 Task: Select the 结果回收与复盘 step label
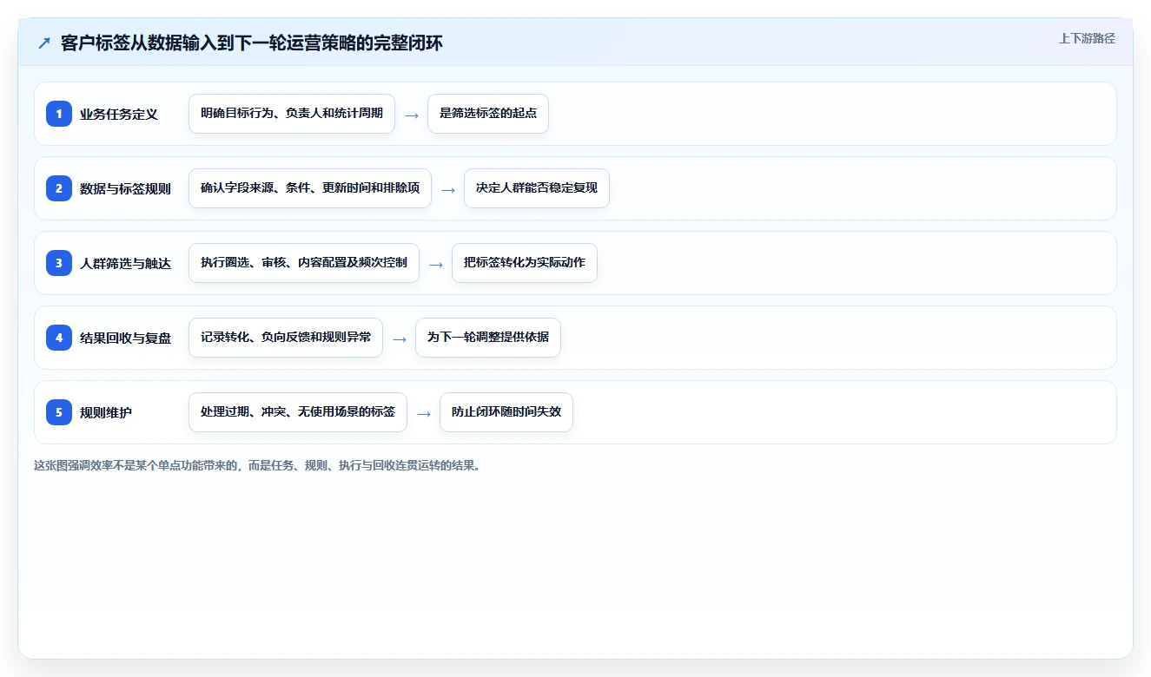125,338
